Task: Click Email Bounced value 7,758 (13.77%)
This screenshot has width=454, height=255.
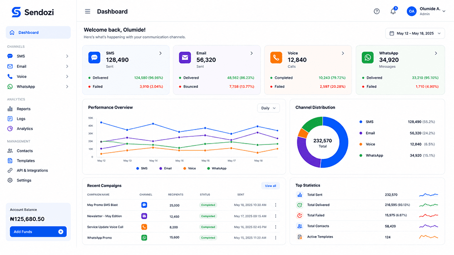Action: click(x=242, y=87)
